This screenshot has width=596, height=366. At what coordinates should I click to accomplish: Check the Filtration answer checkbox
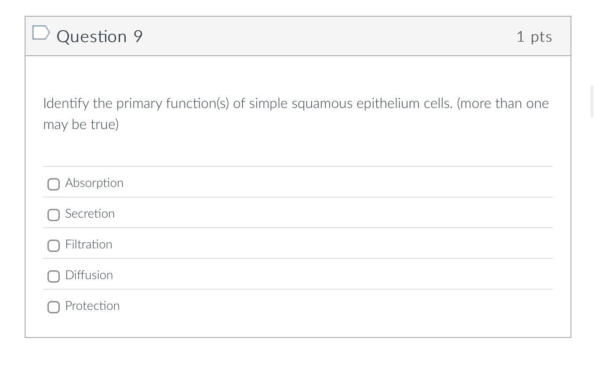pyautogui.click(x=53, y=246)
